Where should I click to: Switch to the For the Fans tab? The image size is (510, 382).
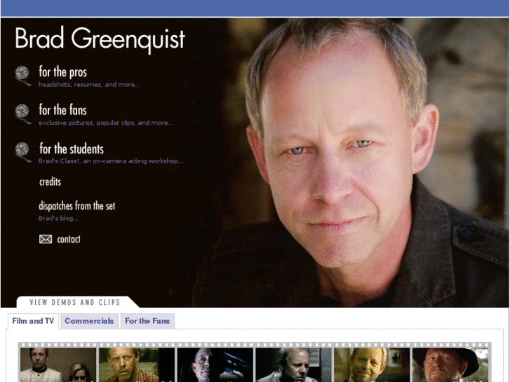click(x=147, y=321)
